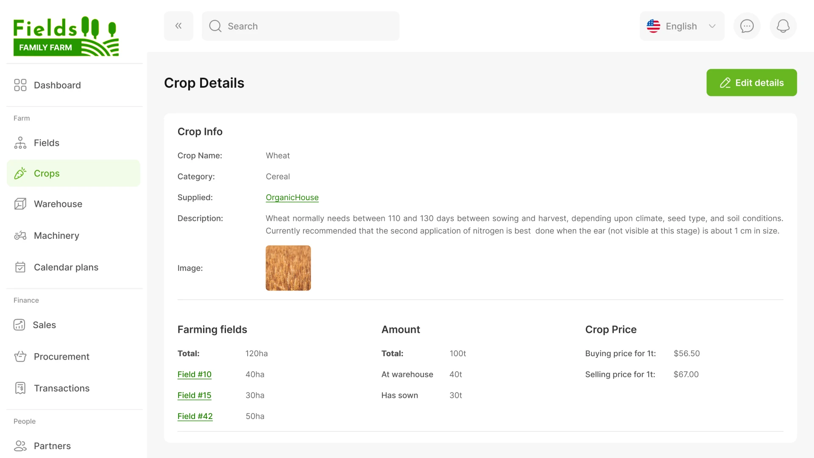Image resolution: width=814 pixels, height=458 pixels.
Task: Click the chat messages icon
Action: click(x=747, y=26)
